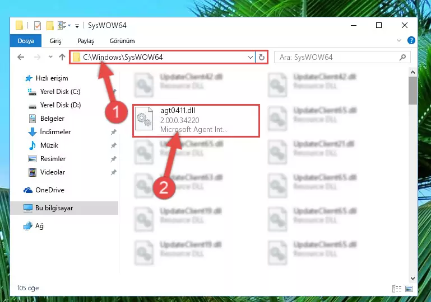
Task: Select the agt0411.dll file name
Action: [x=178, y=111]
